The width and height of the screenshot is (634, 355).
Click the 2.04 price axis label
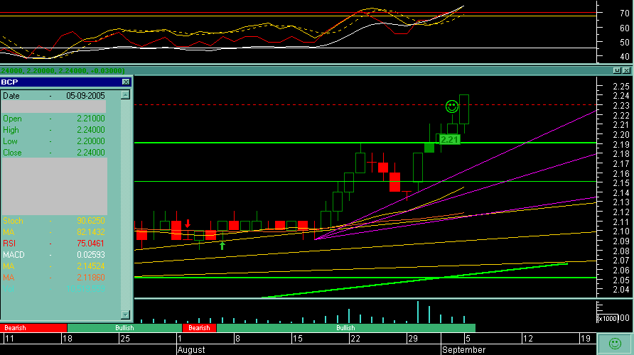click(621, 289)
